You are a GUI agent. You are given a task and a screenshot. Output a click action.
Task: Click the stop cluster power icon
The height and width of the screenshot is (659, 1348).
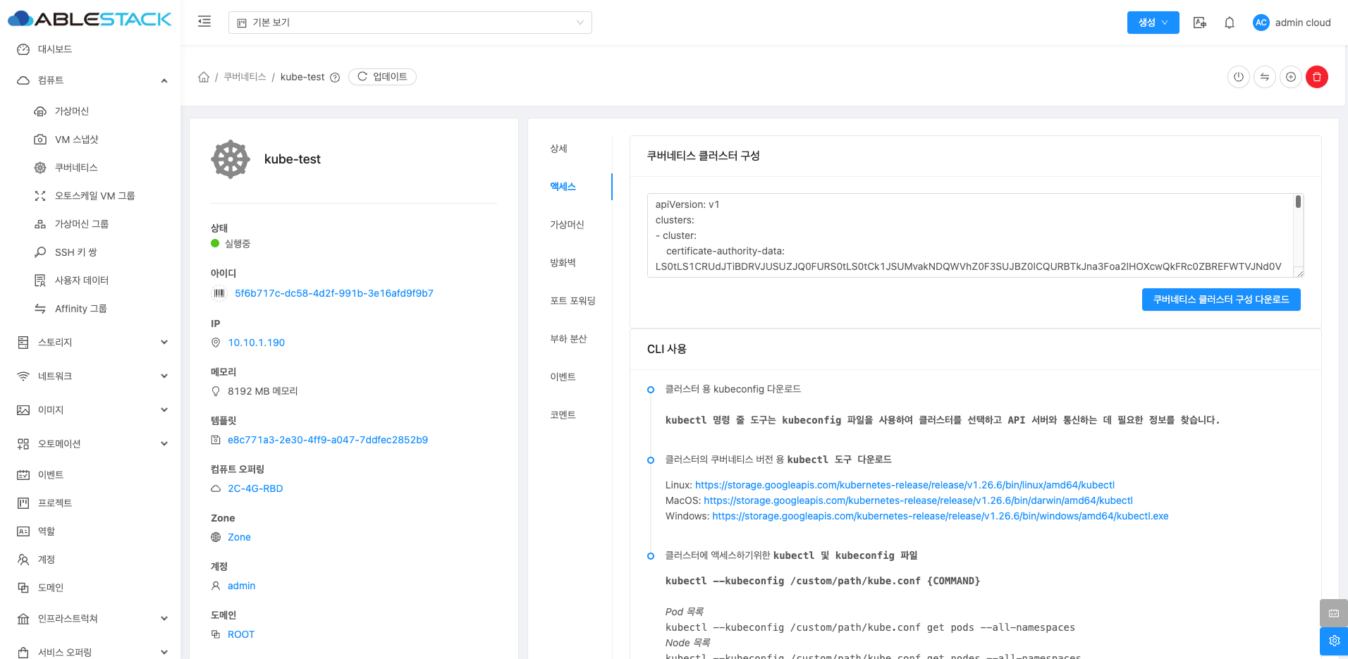pyautogui.click(x=1238, y=77)
